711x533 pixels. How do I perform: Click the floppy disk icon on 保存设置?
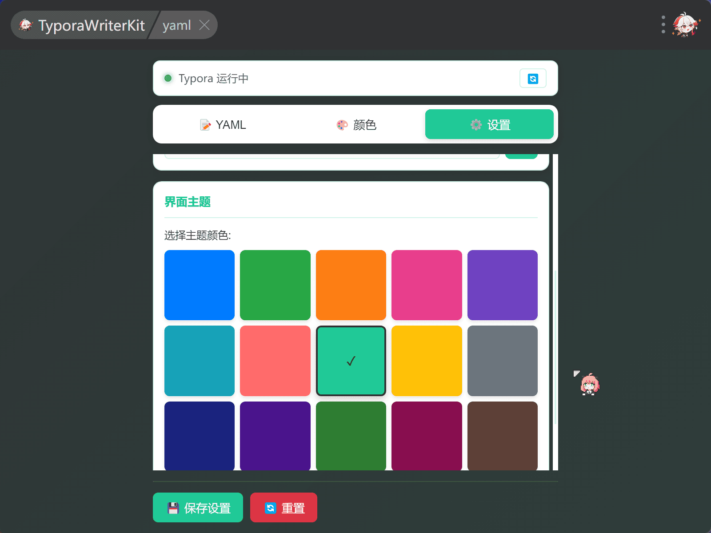pyautogui.click(x=173, y=507)
